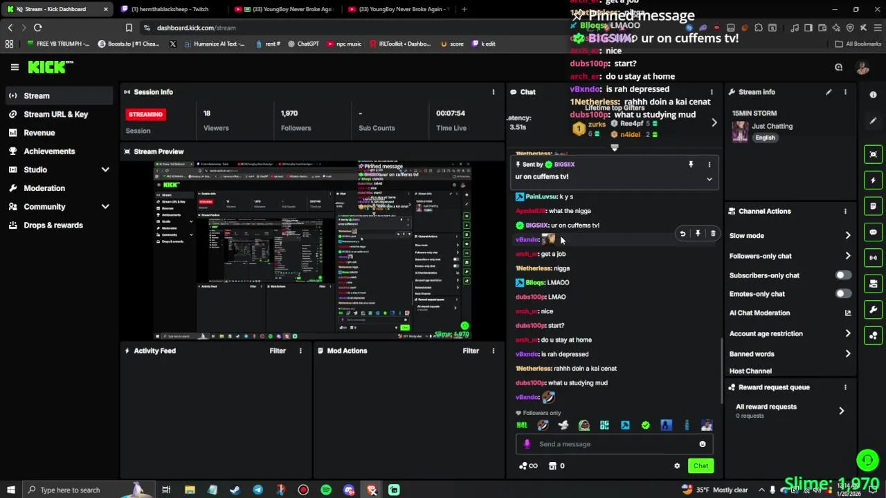Click the green verified-check emote
The height and width of the screenshot is (498, 886).
[646, 425]
